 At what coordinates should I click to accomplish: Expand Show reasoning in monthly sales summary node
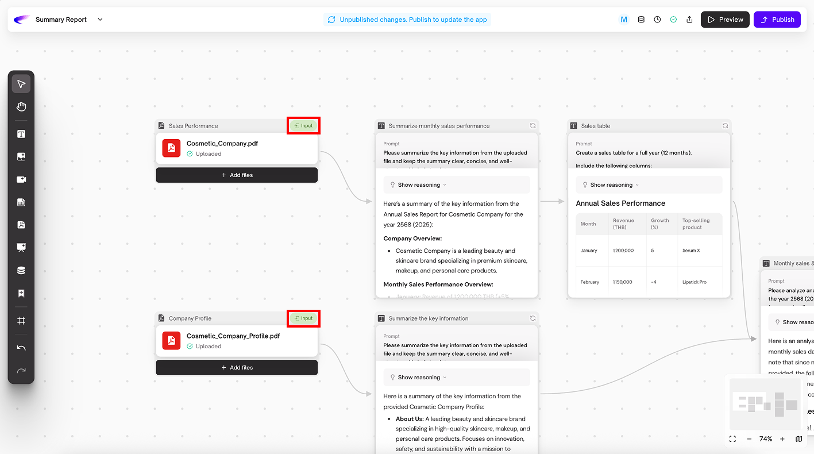click(x=418, y=185)
